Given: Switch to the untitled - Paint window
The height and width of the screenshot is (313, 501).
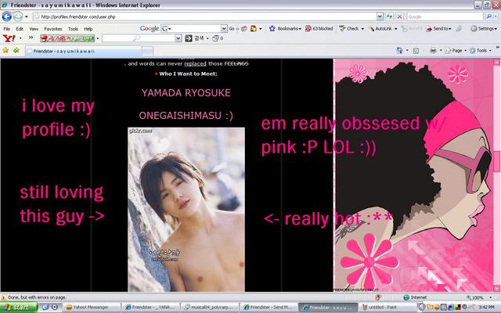Looking at the screenshot, I should pos(387,308).
